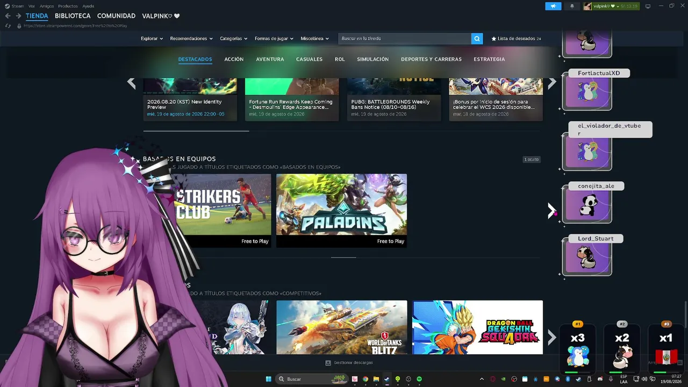Open the Ver menu
Image resolution: width=688 pixels, height=387 pixels.
tap(32, 6)
